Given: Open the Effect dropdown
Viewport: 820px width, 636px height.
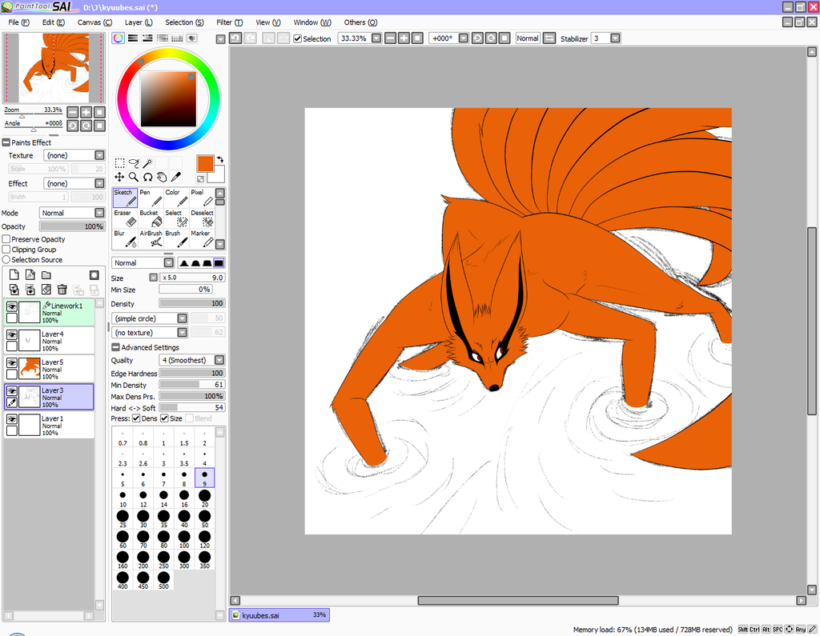Looking at the screenshot, I should click(99, 183).
